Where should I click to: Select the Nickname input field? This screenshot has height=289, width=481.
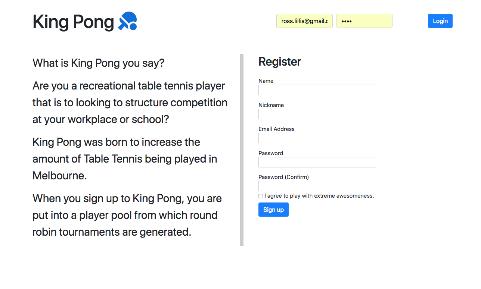tap(317, 114)
